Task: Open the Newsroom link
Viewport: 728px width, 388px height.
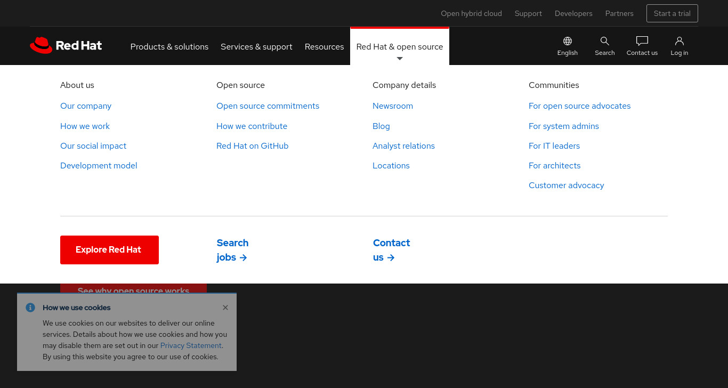Action: (393, 106)
